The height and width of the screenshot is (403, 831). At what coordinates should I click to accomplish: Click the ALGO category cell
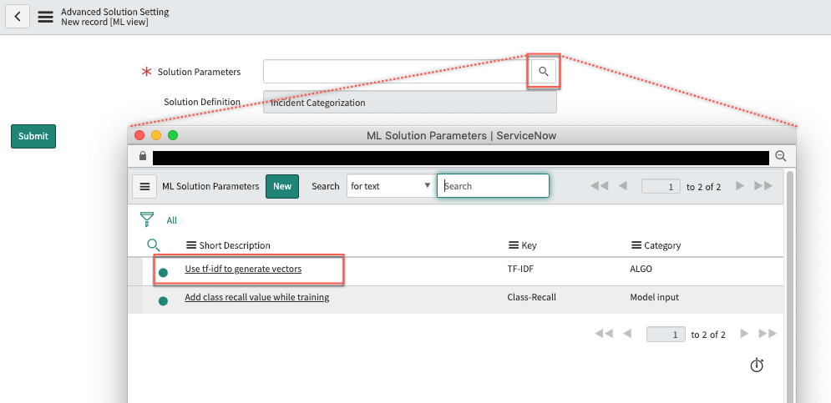coord(641,269)
